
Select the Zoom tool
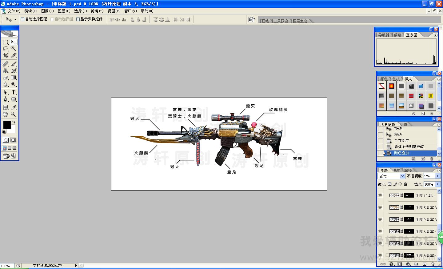pos(14,114)
